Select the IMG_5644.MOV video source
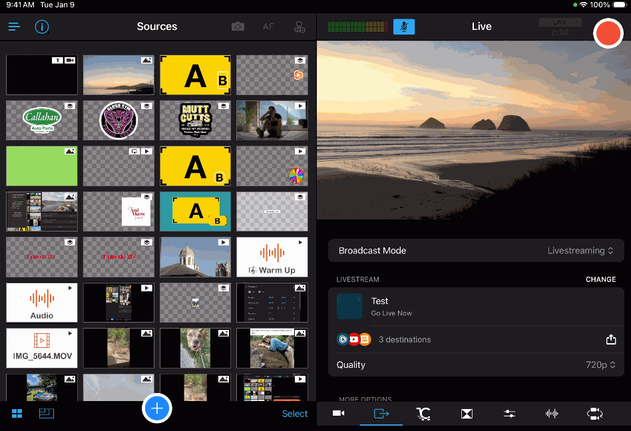The width and height of the screenshot is (631, 431). point(42,348)
